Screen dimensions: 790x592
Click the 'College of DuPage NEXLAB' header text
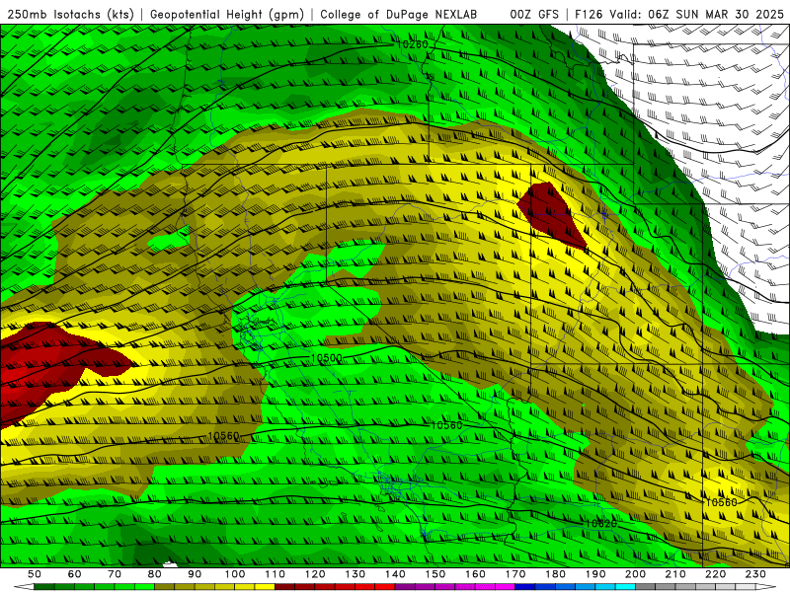pos(399,15)
